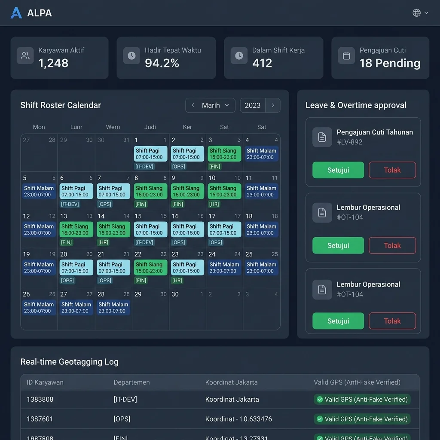Screen dimensions: 440x440
Task: Click the "Koordinat - 10.633476" cell
Action: (238, 419)
